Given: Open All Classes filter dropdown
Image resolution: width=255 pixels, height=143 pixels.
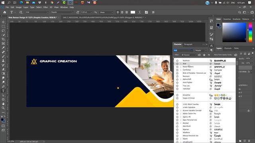Looking at the screenshot, I should (188, 55).
